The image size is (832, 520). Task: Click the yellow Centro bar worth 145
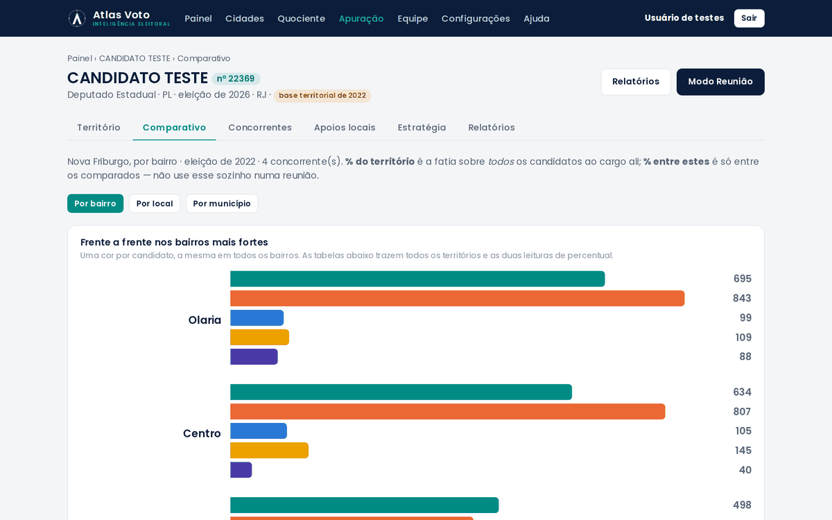click(x=270, y=451)
